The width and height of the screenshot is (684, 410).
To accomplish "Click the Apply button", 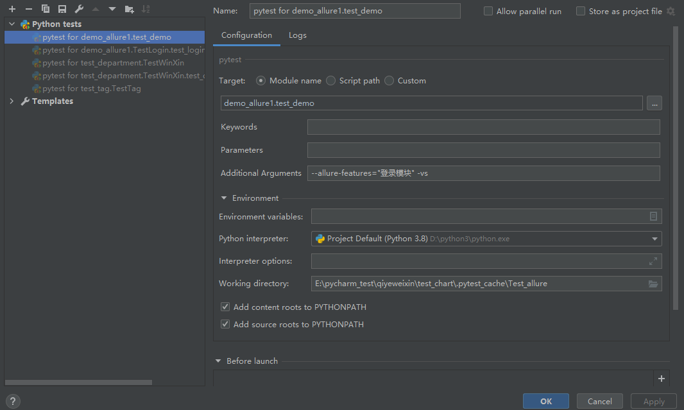I will (653, 401).
